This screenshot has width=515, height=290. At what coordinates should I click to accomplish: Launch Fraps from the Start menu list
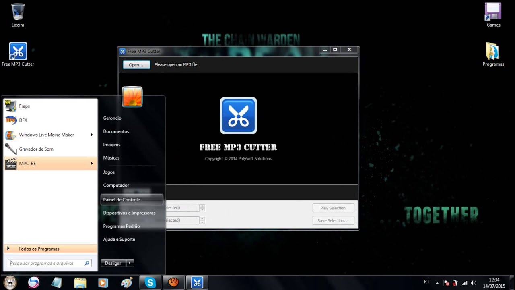click(51, 106)
